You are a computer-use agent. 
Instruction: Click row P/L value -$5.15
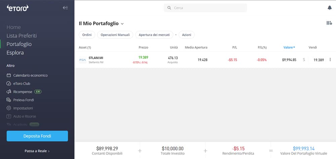(x=232, y=60)
